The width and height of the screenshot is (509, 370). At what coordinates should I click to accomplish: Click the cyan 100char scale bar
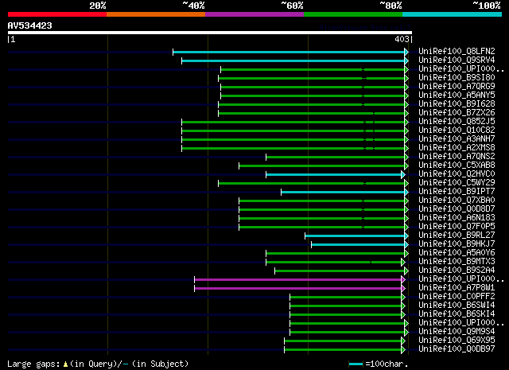356,364
